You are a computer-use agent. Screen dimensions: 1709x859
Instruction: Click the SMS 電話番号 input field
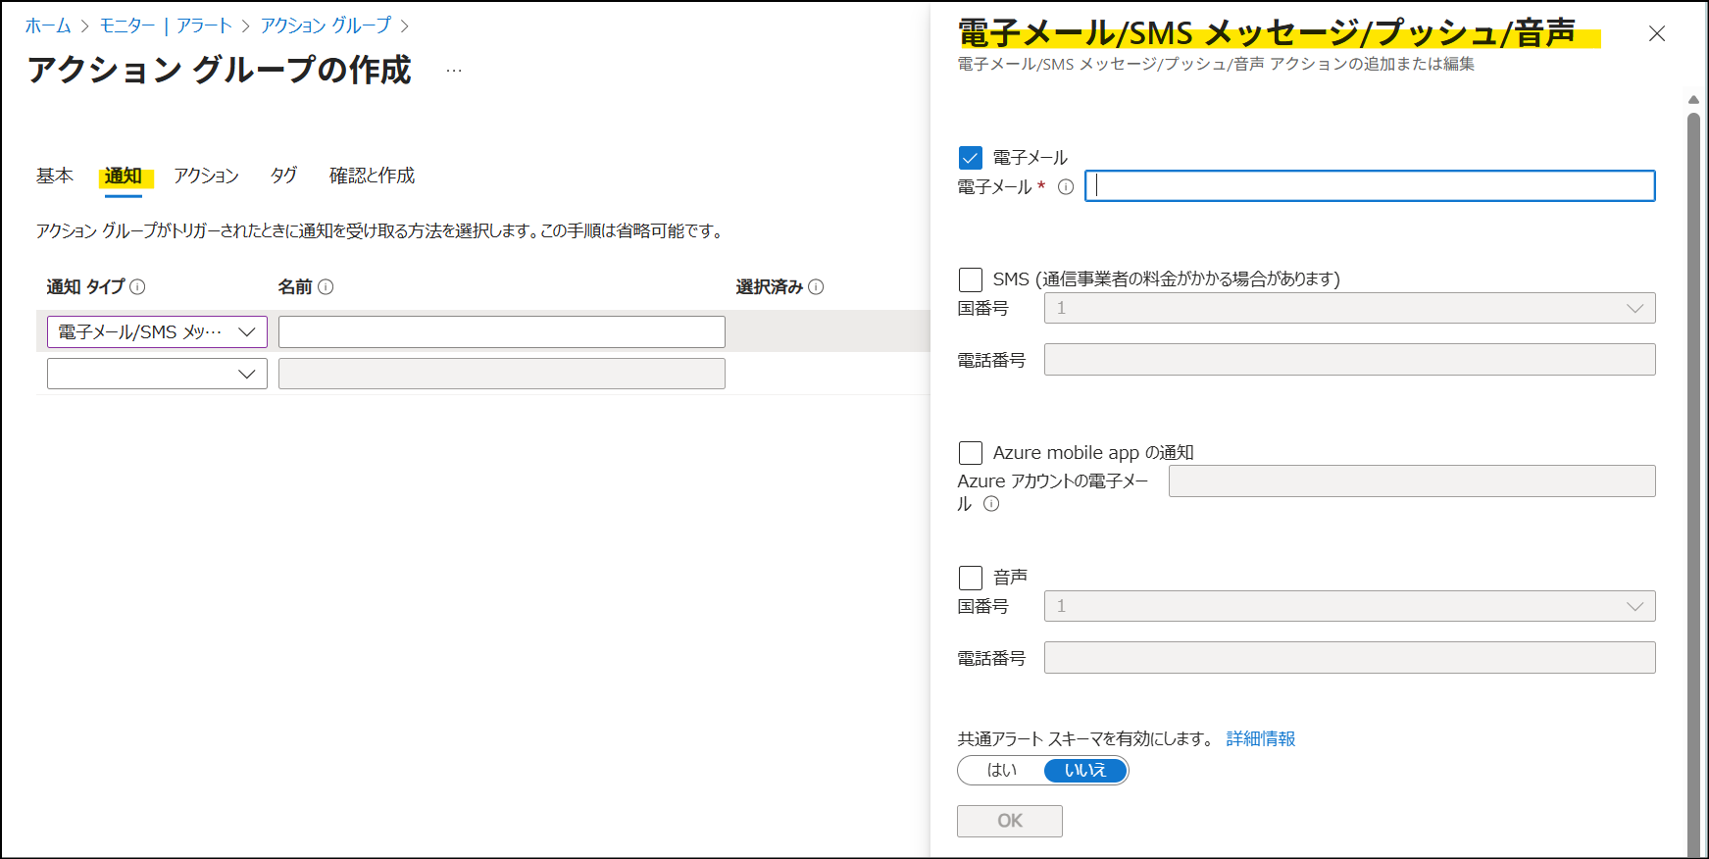(1349, 360)
